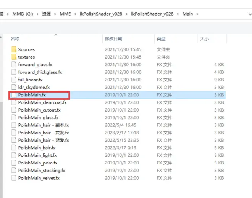The width and height of the screenshot is (252, 198).
Task: Sort by 修改日期 column header
Action: tap(113, 38)
